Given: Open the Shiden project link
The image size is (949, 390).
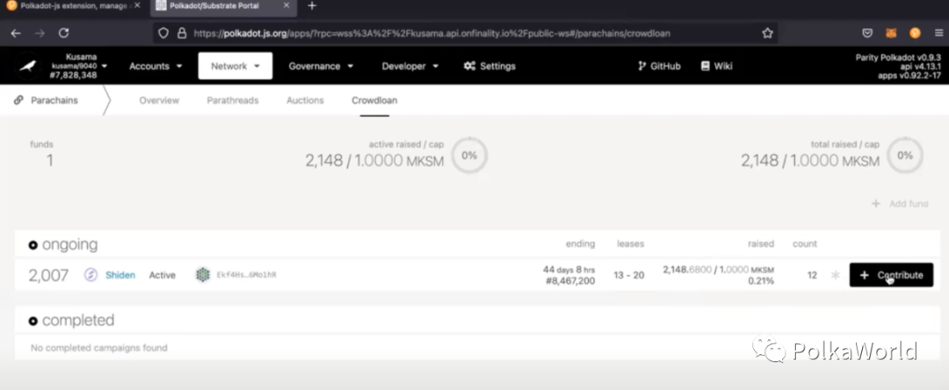Looking at the screenshot, I should tap(120, 275).
